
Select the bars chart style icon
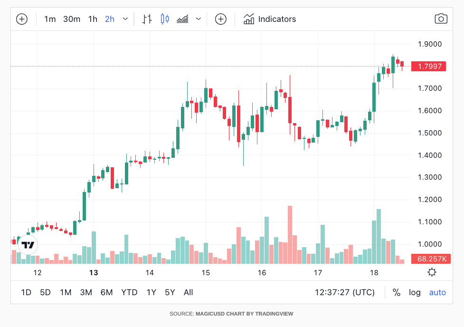(x=147, y=19)
